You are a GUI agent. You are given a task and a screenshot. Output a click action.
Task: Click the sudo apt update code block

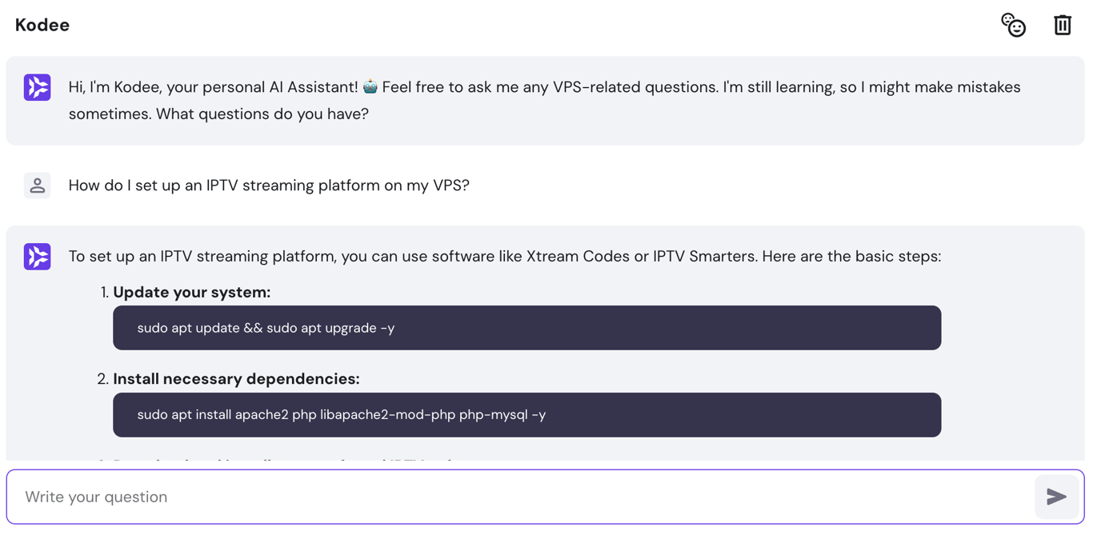[x=526, y=327]
